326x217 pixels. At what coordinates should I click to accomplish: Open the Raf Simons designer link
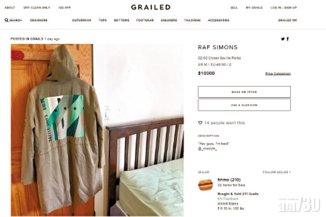tap(218, 47)
